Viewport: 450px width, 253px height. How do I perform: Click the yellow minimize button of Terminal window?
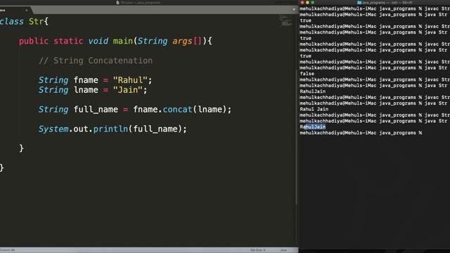point(307,3)
